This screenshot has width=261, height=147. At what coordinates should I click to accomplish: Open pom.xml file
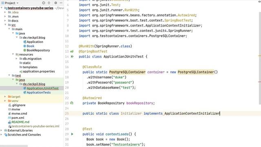18,118
